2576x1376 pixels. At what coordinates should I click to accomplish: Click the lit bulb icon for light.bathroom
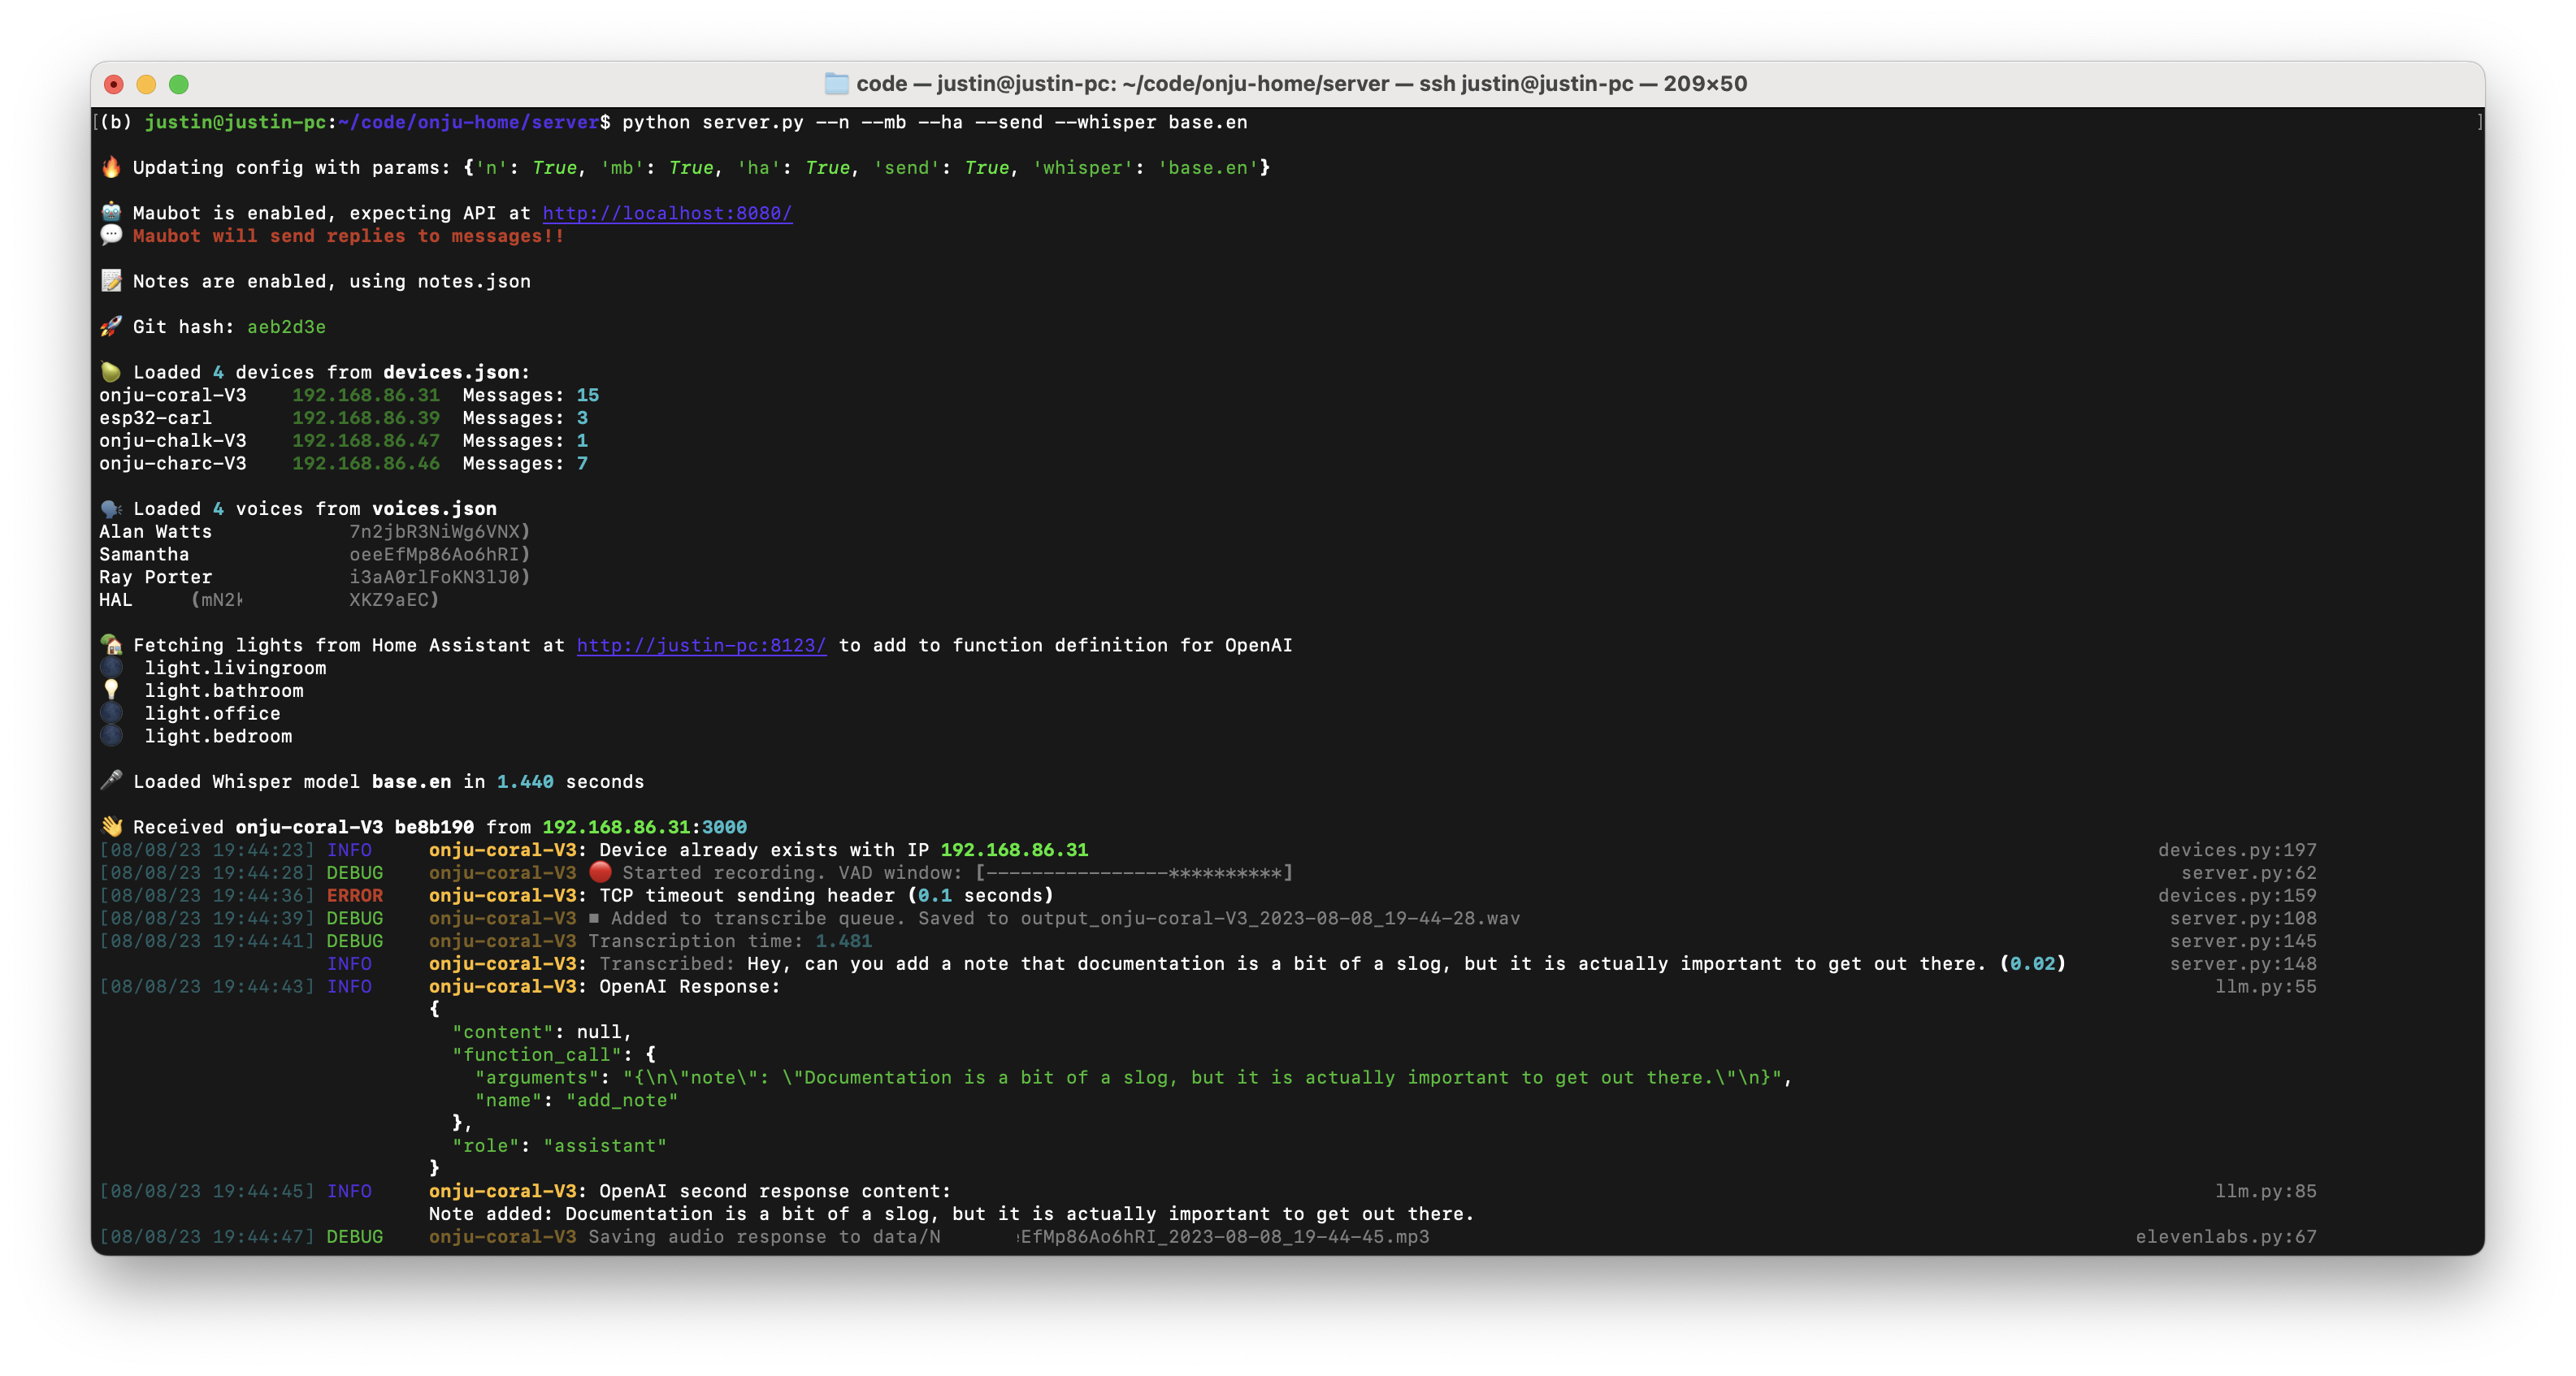[x=111, y=690]
